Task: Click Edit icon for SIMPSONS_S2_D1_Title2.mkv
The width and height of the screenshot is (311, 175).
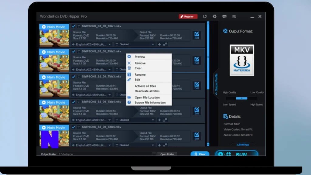Action: point(197,60)
